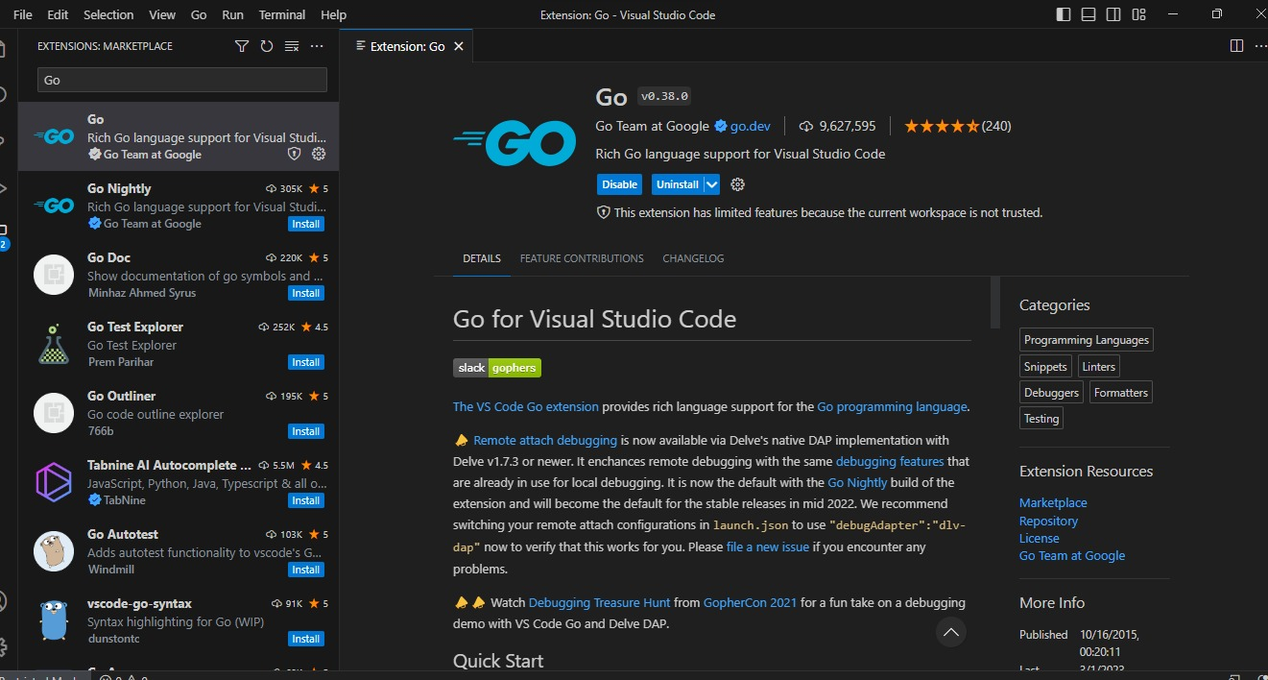Select the Debuggers category tag

pyautogui.click(x=1051, y=392)
